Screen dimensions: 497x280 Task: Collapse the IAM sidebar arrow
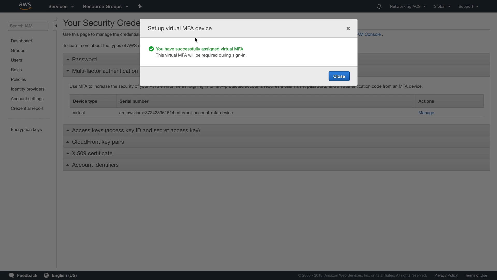56,26
